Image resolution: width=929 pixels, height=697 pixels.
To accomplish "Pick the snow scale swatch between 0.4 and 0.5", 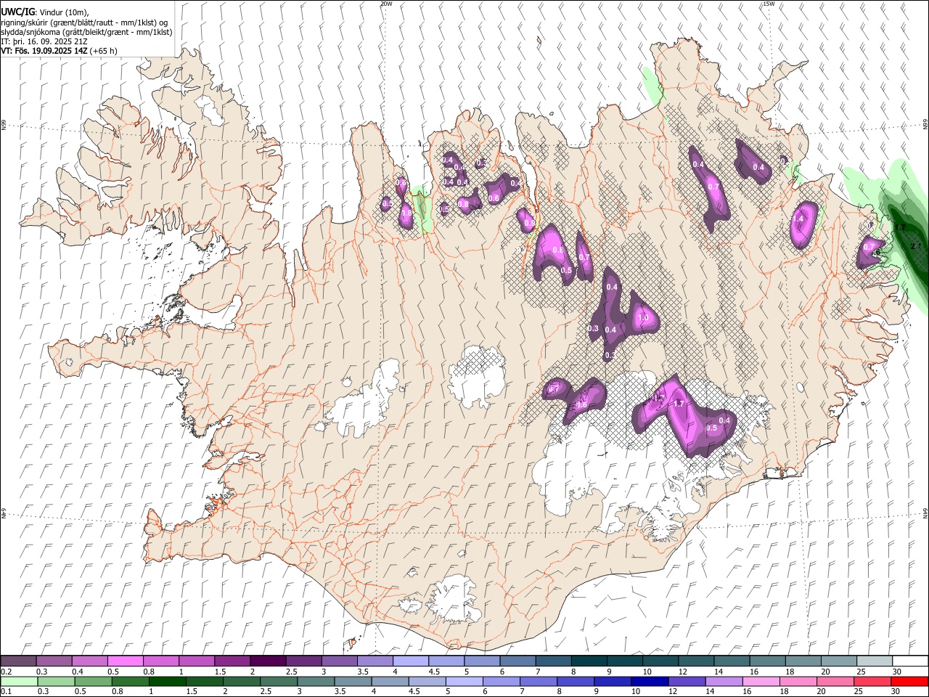I will [x=90, y=661].
